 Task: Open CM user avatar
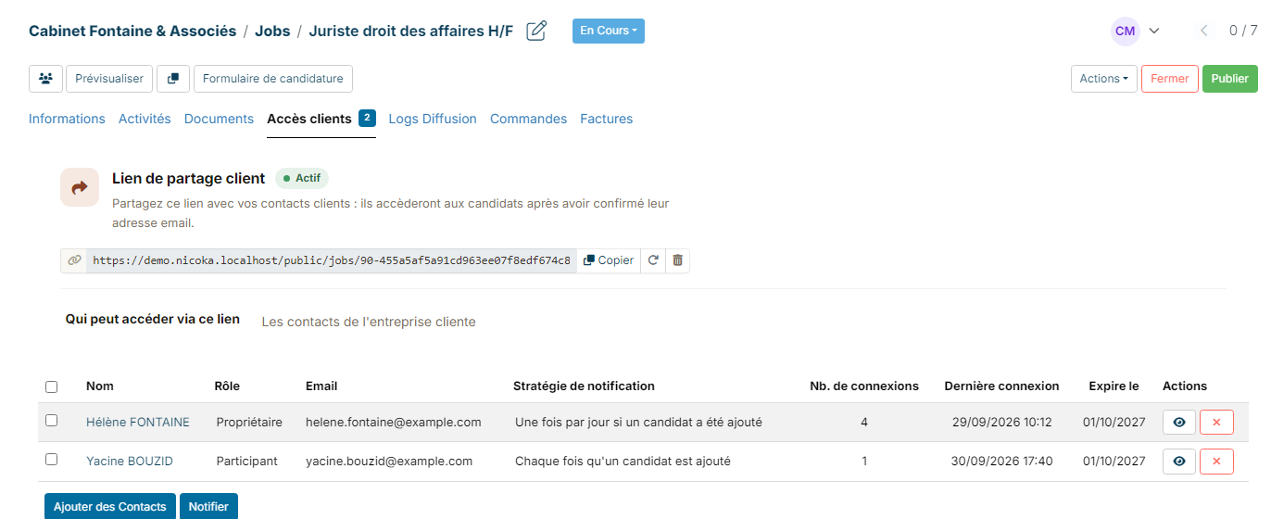pos(1125,31)
